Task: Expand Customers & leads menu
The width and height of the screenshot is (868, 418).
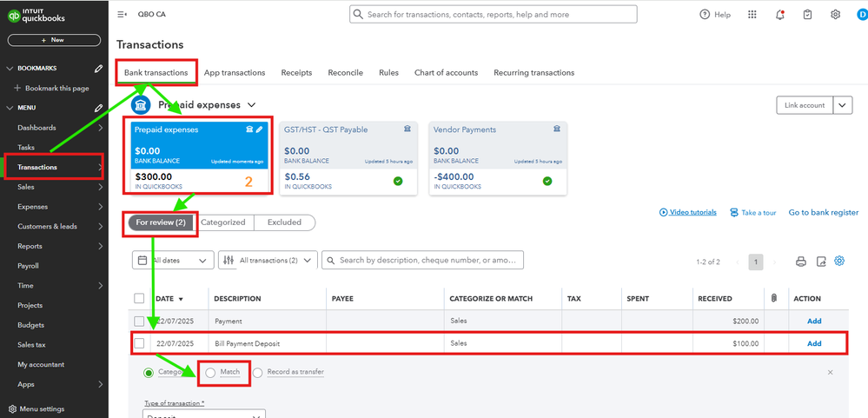Action: [100, 227]
